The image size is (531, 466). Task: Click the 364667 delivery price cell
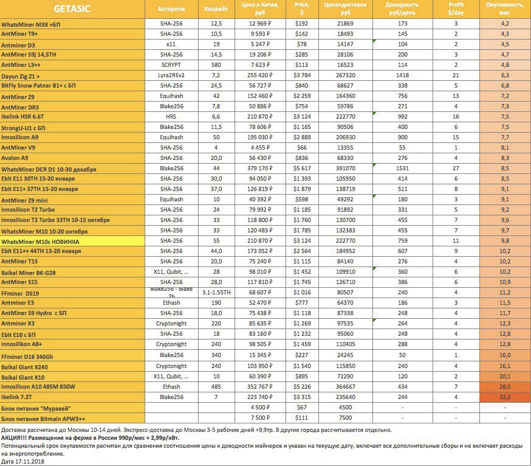click(x=346, y=387)
